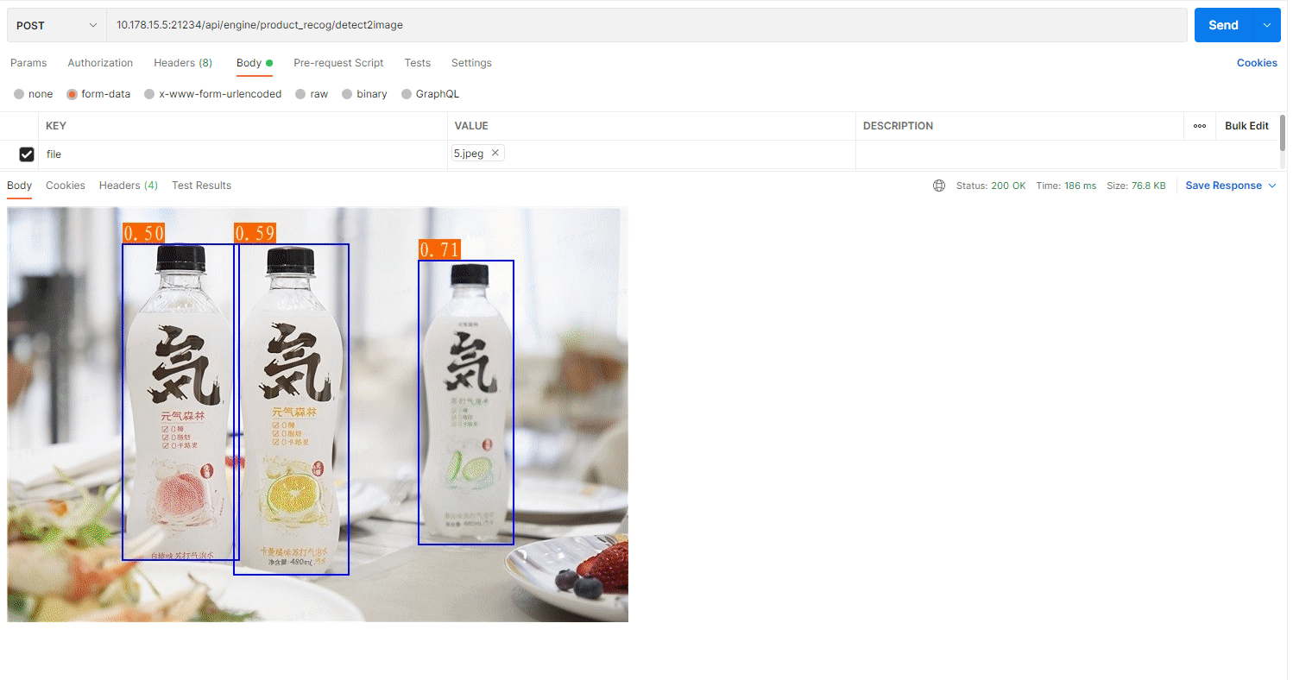This screenshot has width=1293, height=680.
Task: Open the response Cookies tab
Action: pyautogui.click(x=66, y=186)
